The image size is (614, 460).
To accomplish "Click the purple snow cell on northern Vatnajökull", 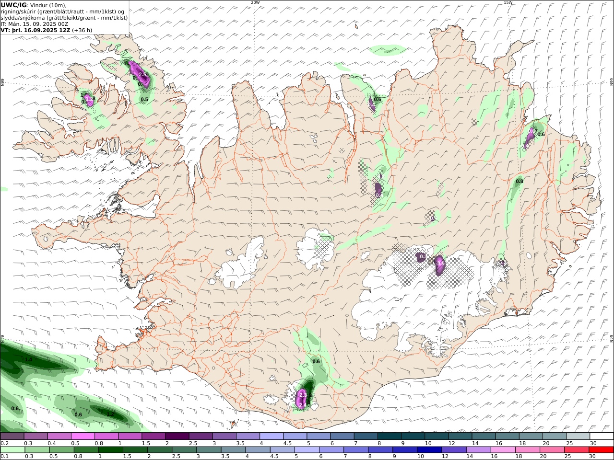I will tap(439, 265).
